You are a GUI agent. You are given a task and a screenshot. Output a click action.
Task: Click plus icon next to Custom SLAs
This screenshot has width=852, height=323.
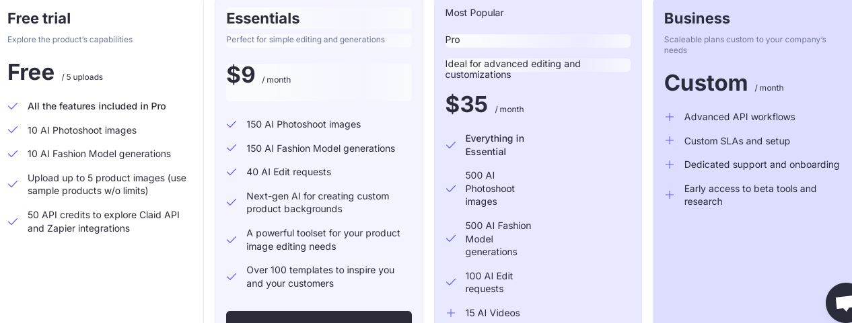[670, 141]
